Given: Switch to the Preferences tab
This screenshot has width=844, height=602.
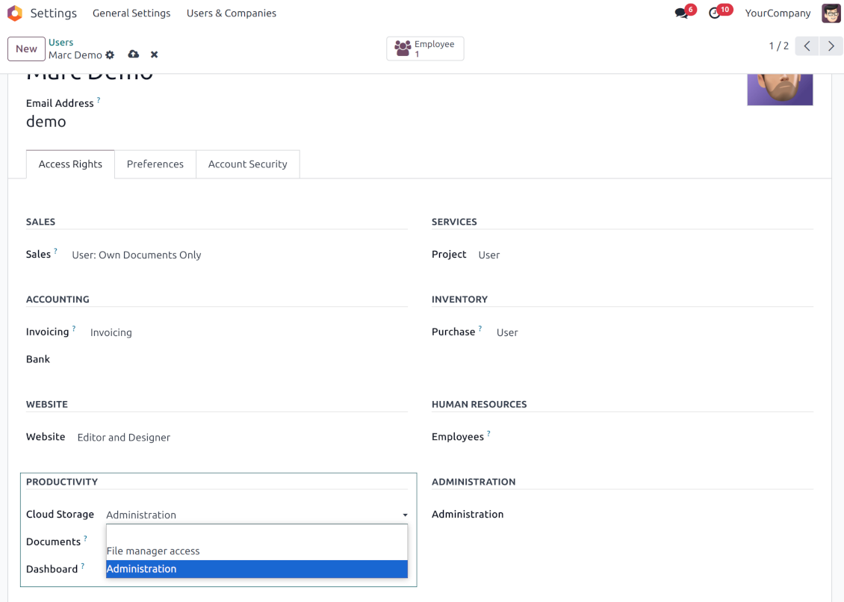Looking at the screenshot, I should click(155, 164).
